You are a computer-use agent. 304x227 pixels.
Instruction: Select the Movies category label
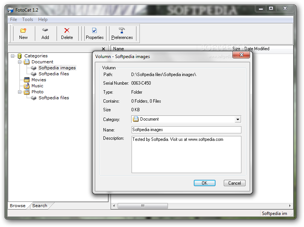pyautogui.click(x=39, y=80)
